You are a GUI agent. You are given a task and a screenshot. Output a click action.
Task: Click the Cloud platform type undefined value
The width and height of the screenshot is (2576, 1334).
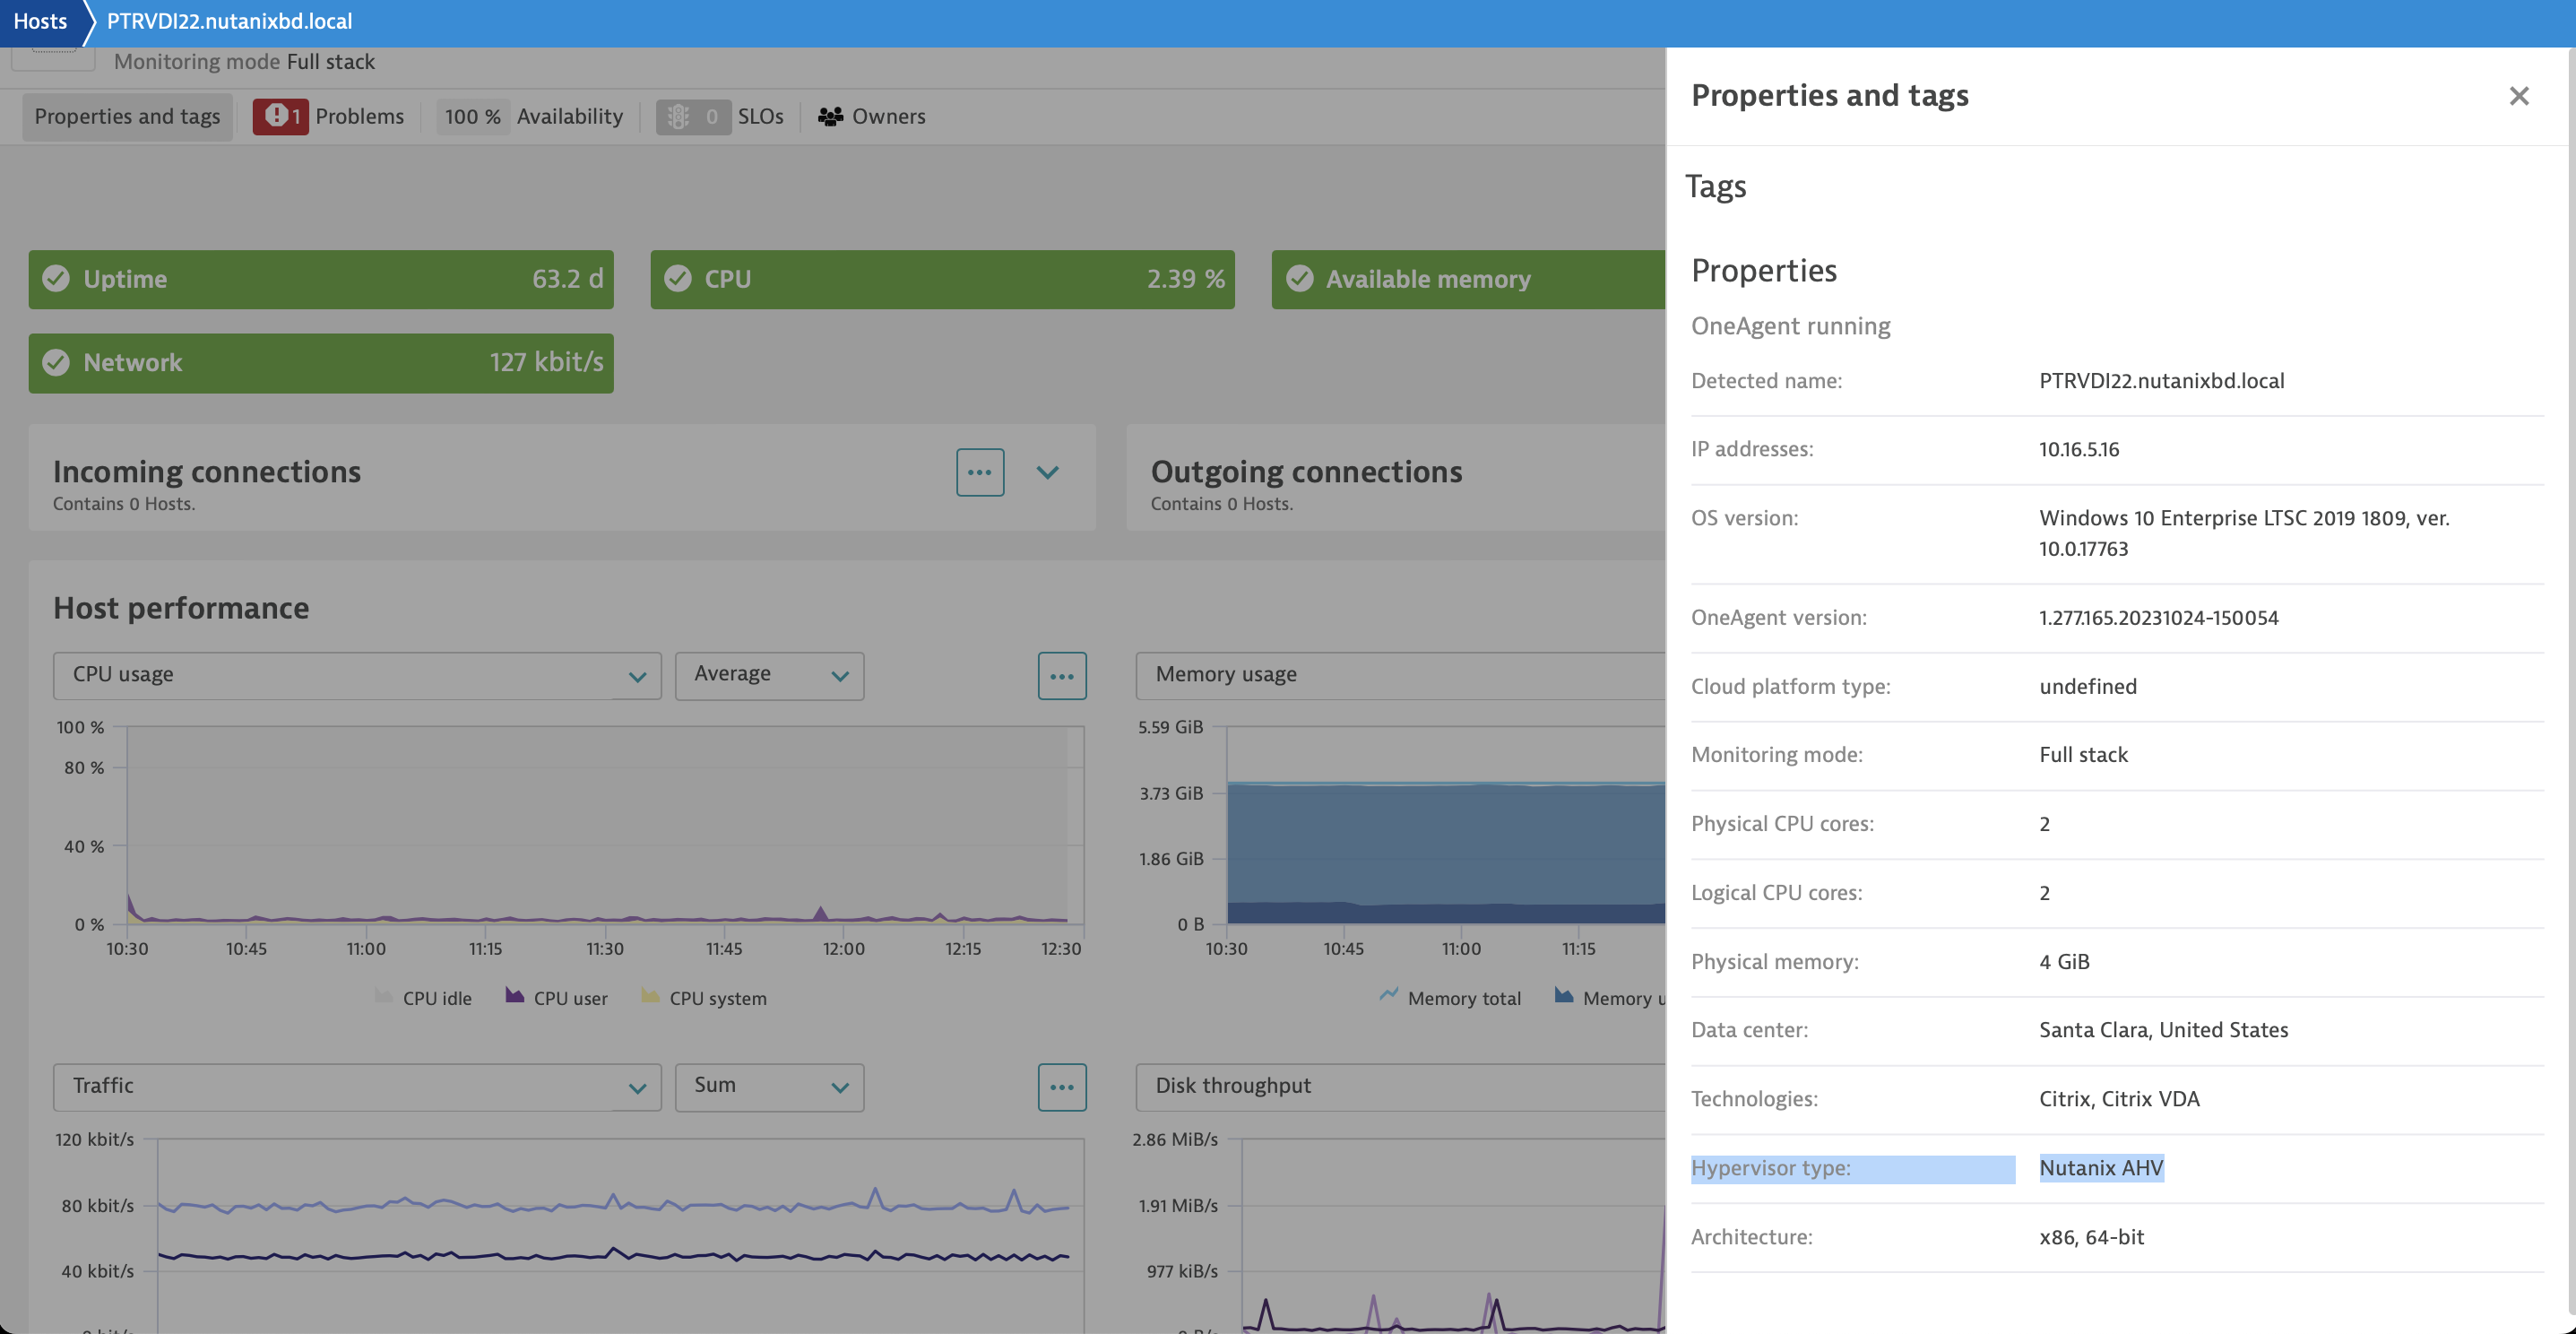(2088, 687)
